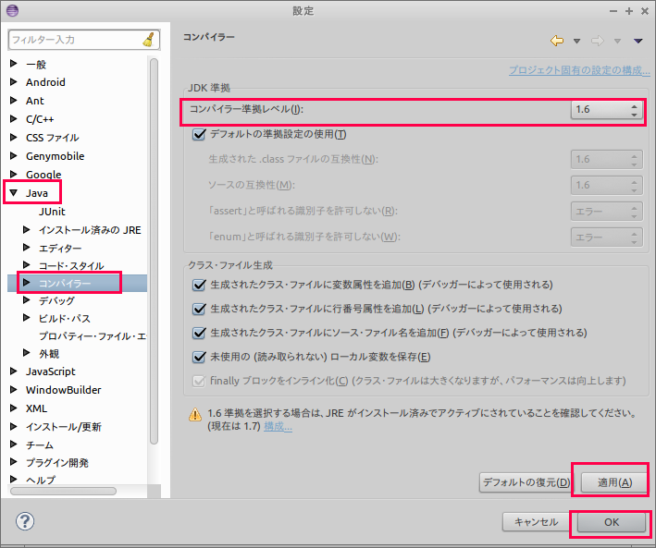Expand the C/C++ tree node

pyautogui.click(x=13, y=118)
